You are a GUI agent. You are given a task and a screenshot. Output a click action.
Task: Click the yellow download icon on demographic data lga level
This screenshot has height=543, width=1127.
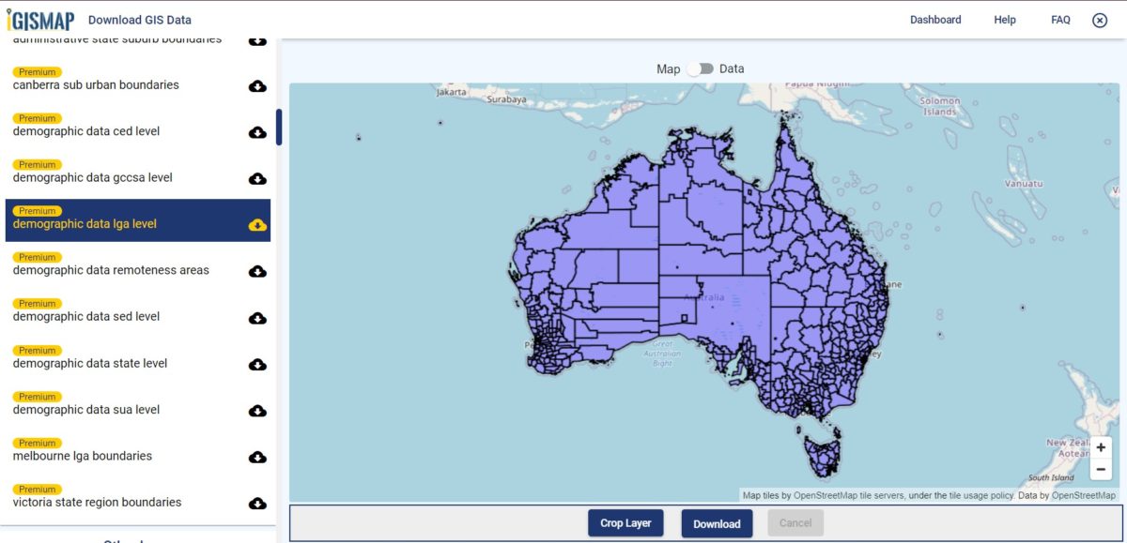(x=256, y=224)
